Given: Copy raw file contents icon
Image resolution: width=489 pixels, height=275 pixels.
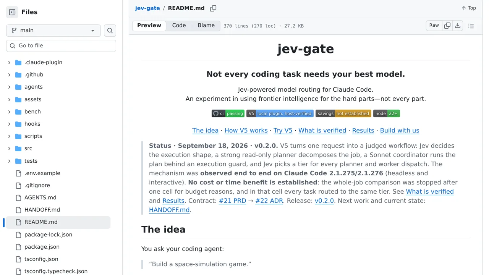Looking at the screenshot, I should click(447, 26).
